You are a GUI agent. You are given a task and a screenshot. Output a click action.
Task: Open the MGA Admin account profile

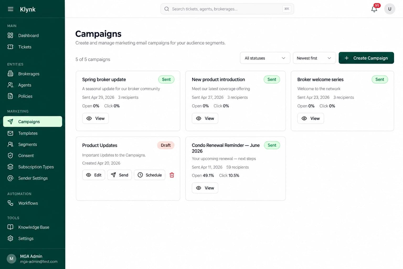pyautogui.click(x=33, y=259)
